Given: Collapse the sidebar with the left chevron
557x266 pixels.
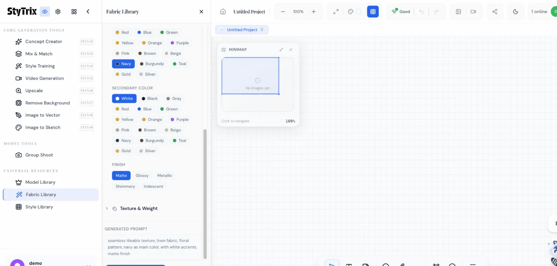Looking at the screenshot, I should (88, 12).
